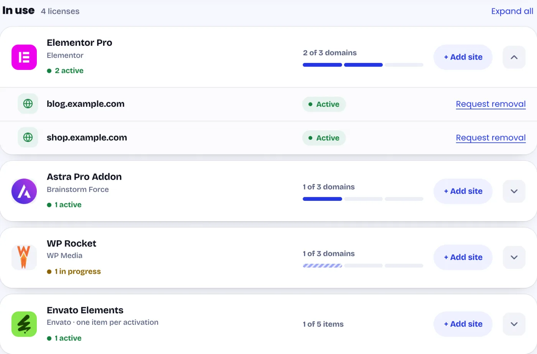
Task: Click the WP Rocket title
Action: click(x=71, y=243)
